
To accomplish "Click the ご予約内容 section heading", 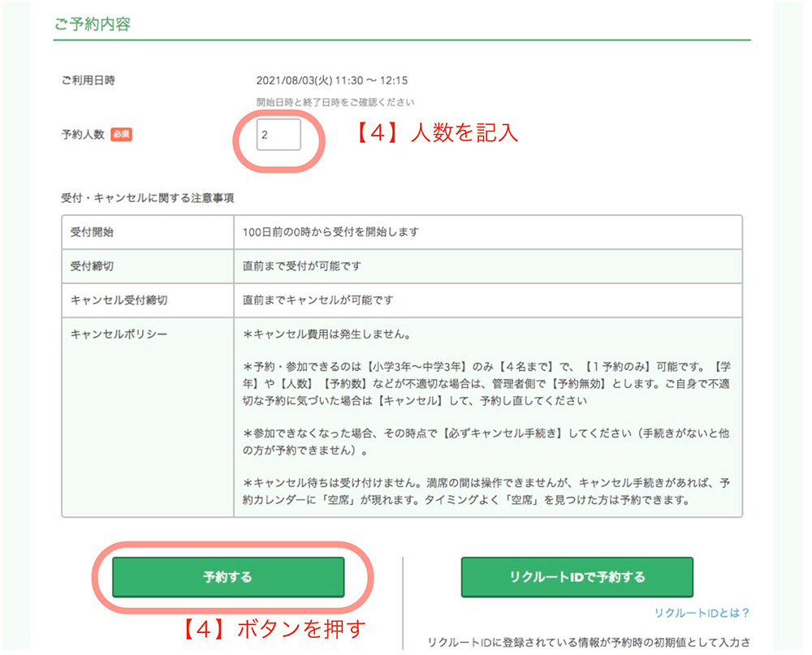I will [93, 24].
